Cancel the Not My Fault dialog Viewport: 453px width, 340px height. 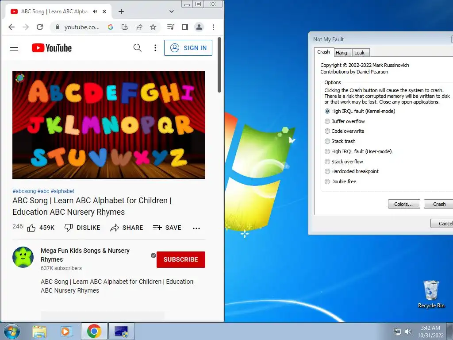click(x=442, y=223)
